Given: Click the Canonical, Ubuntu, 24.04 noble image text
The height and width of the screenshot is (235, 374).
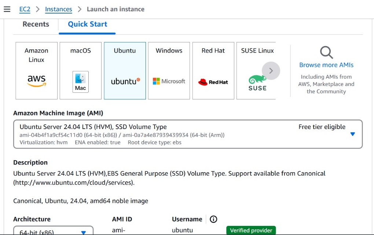Looking at the screenshot, I should (x=81, y=201).
